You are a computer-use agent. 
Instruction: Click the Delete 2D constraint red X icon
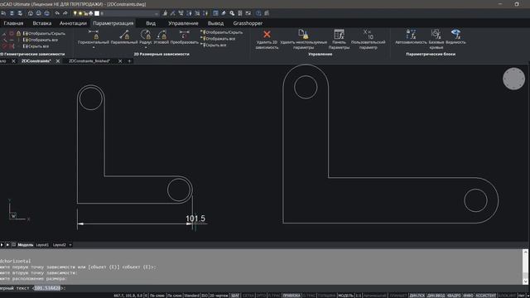[267, 34]
